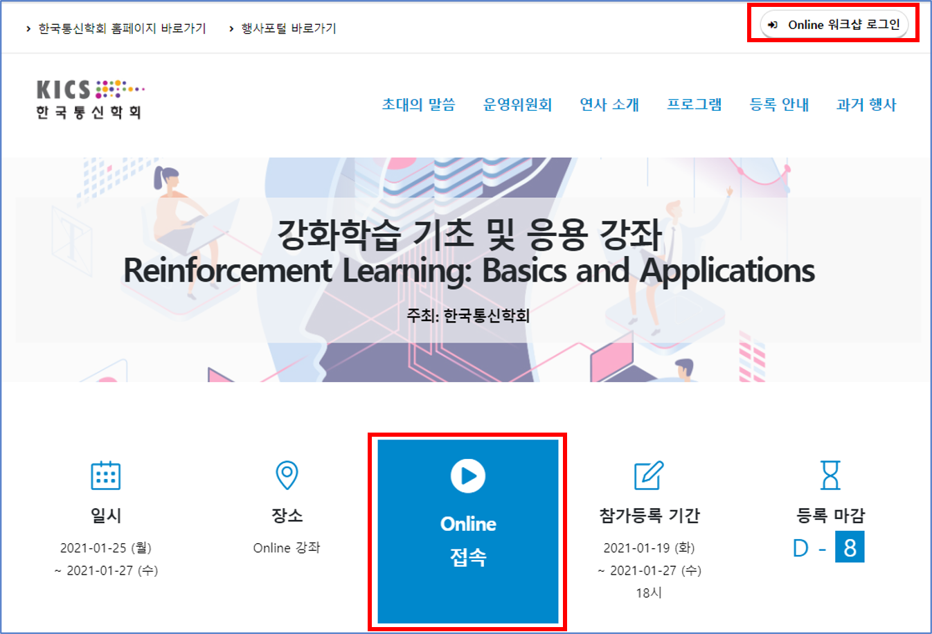Click the KICS 한국통신학회 logo
Screen dimensions: 932x634
click(89, 100)
